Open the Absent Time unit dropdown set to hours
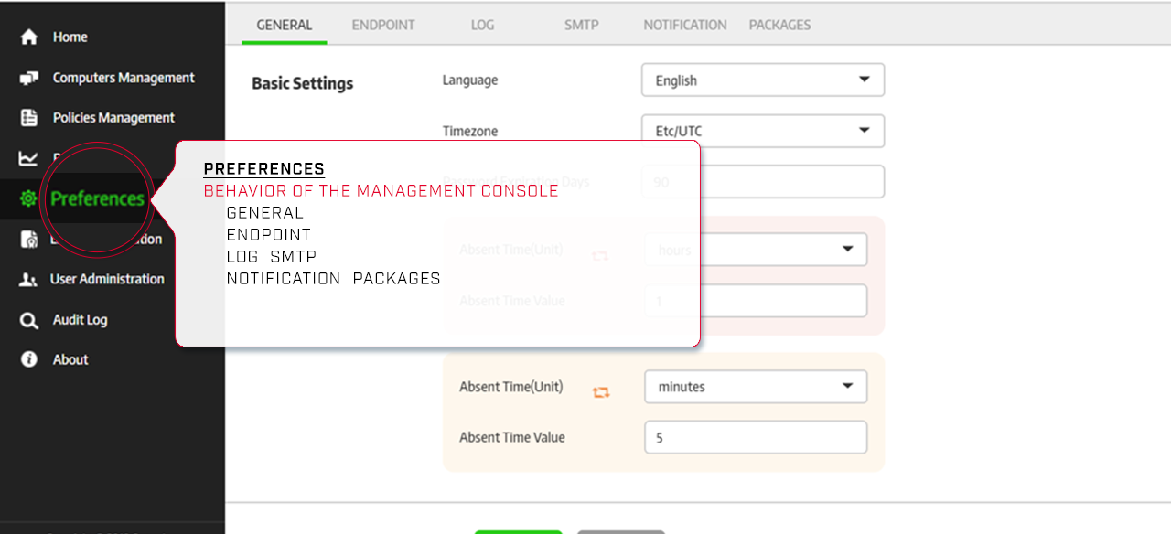The height and width of the screenshot is (534, 1171). tap(756, 250)
